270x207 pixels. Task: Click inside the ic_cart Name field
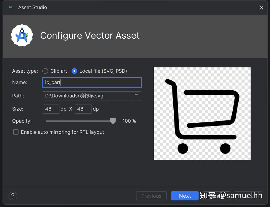(x=92, y=82)
